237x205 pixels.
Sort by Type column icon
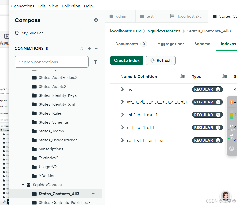(224, 76)
